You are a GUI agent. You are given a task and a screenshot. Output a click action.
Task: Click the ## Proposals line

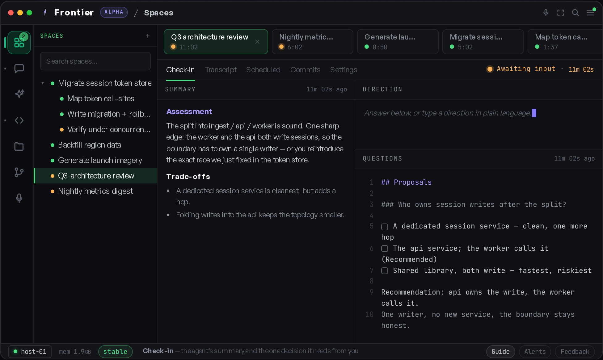click(x=406, y=182)
